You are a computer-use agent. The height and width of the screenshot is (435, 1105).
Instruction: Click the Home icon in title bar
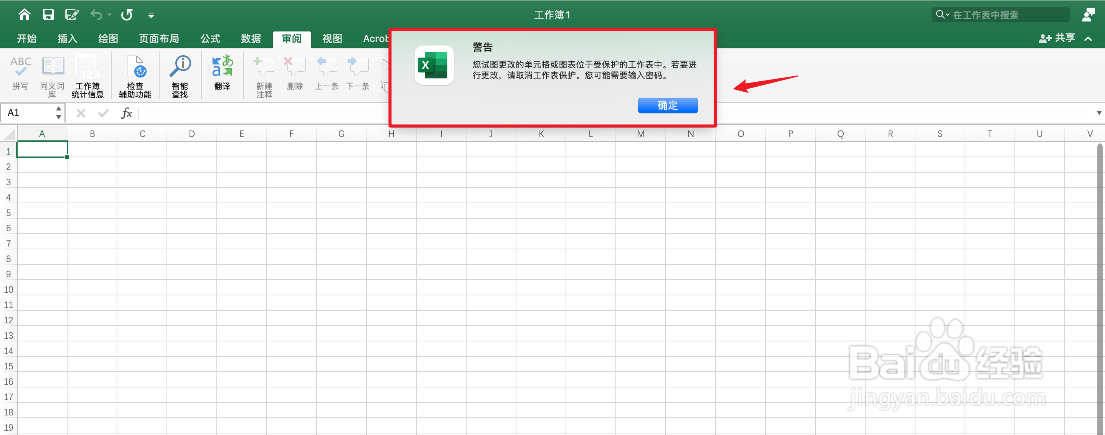point(25,15)
